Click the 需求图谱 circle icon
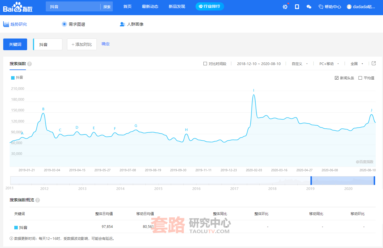The image size is (383, 248). pos(64,24)
